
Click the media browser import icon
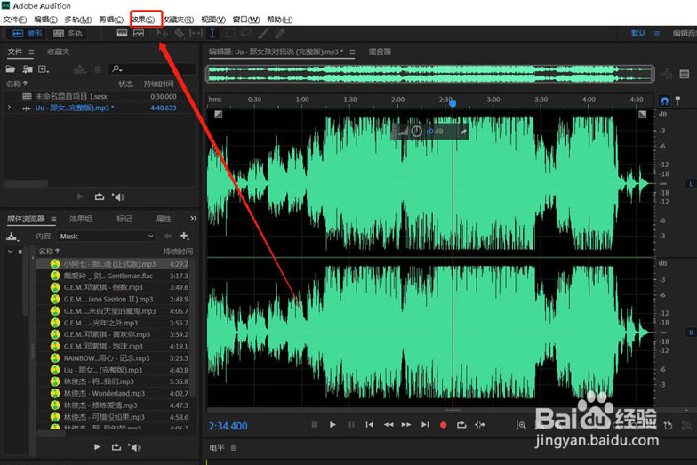coord(12,237)
